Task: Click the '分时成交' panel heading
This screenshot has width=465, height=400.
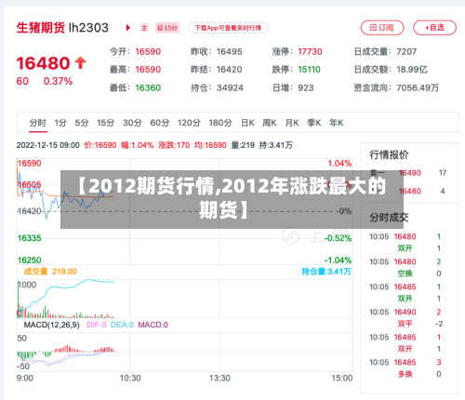Action: [x=389, y=218]
